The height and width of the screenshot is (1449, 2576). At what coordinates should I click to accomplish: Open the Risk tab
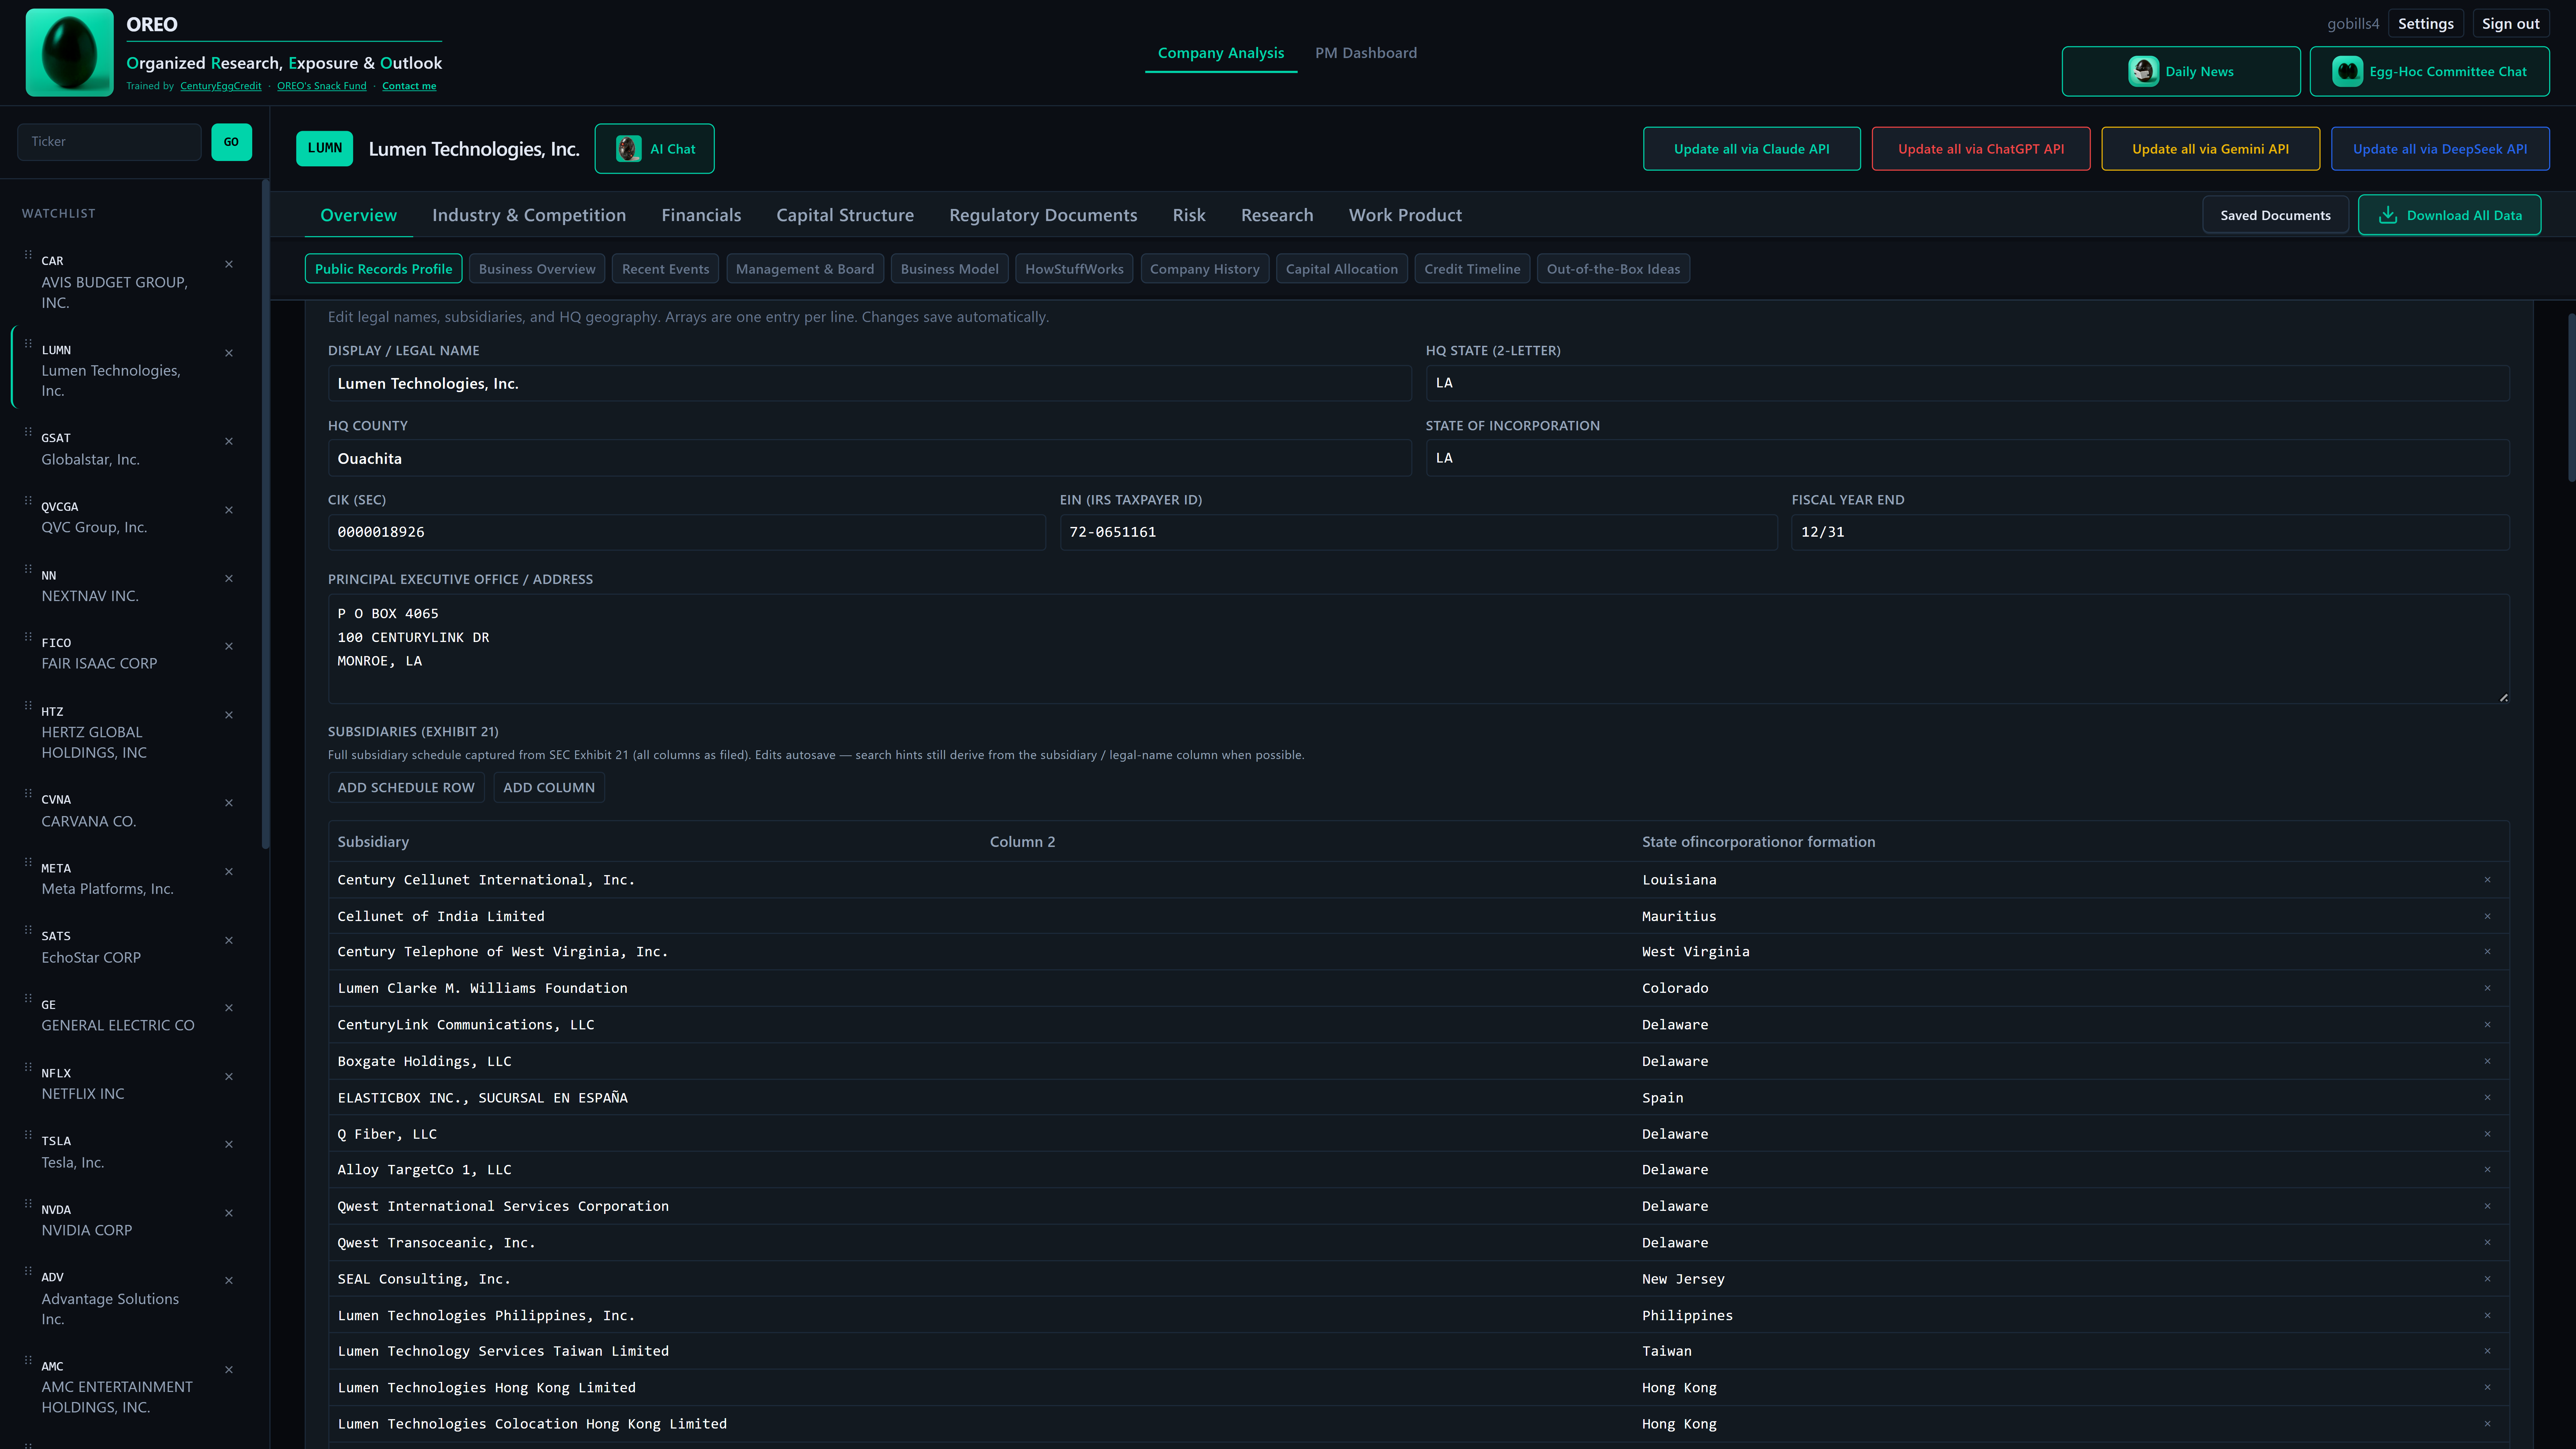[x=1189, y=215]
